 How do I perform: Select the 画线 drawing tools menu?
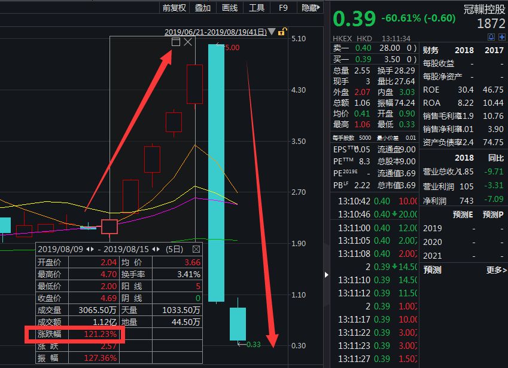click(x=230, y=8)
